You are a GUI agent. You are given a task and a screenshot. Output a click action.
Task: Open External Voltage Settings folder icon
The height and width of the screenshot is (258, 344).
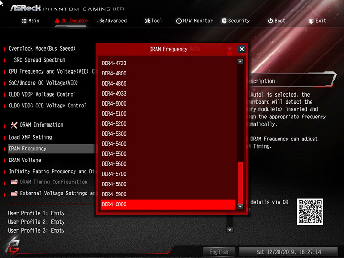pos(14,193)
